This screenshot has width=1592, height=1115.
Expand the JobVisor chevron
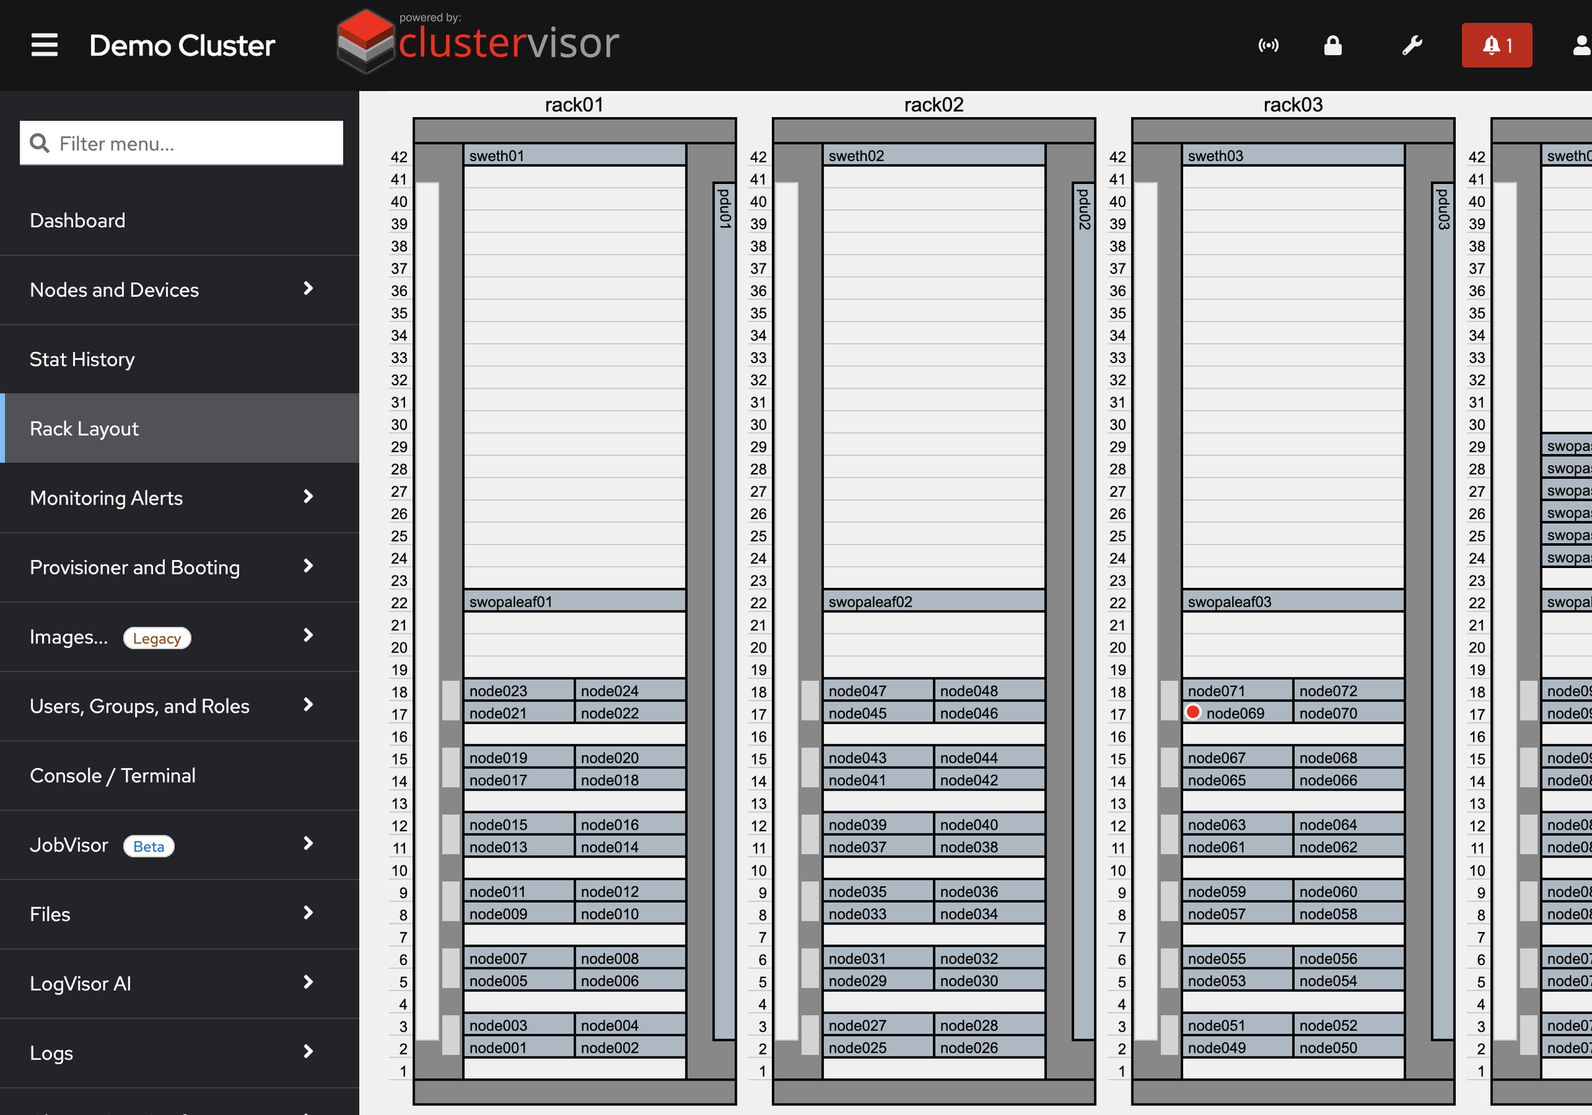[309, 843]
